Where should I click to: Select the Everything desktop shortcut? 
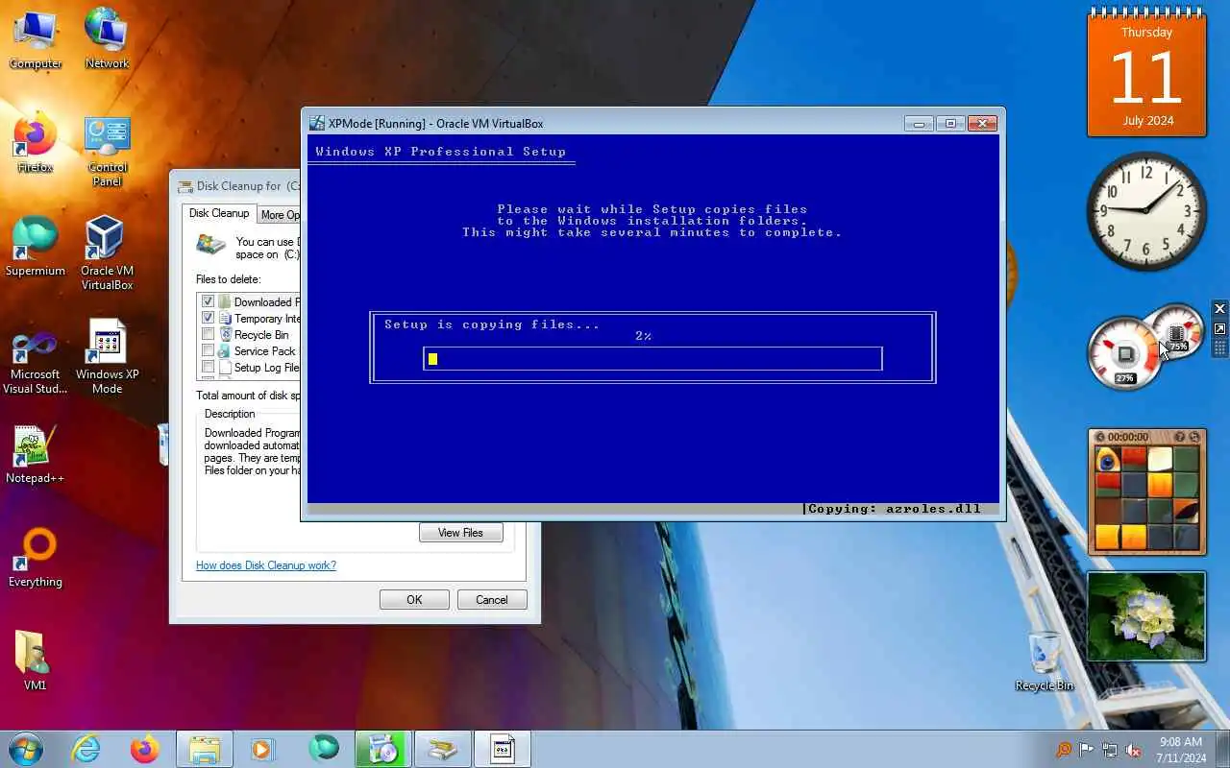36,558
